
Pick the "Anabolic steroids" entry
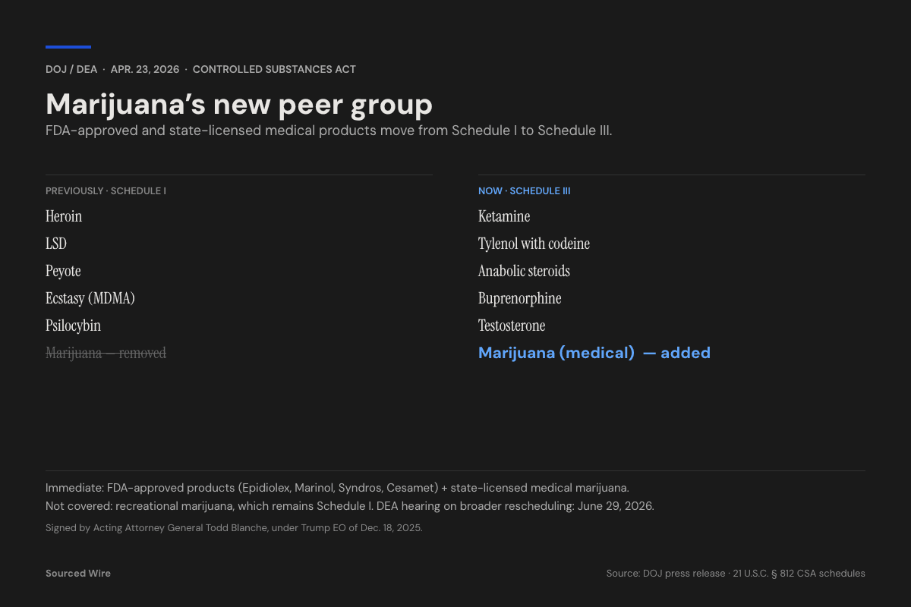524,271
